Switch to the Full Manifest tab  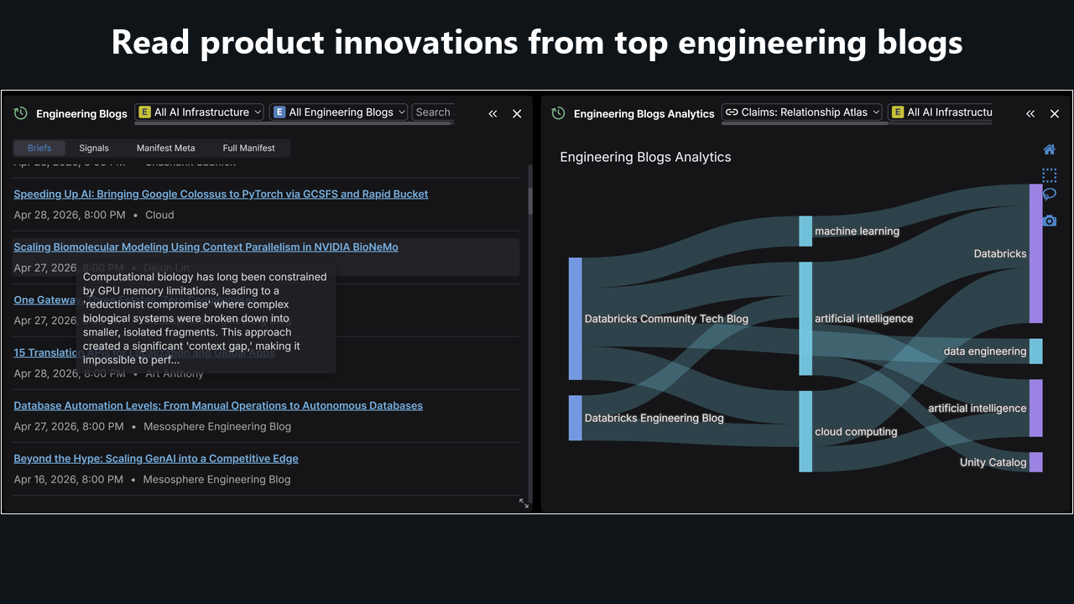[x=248, y=148]
